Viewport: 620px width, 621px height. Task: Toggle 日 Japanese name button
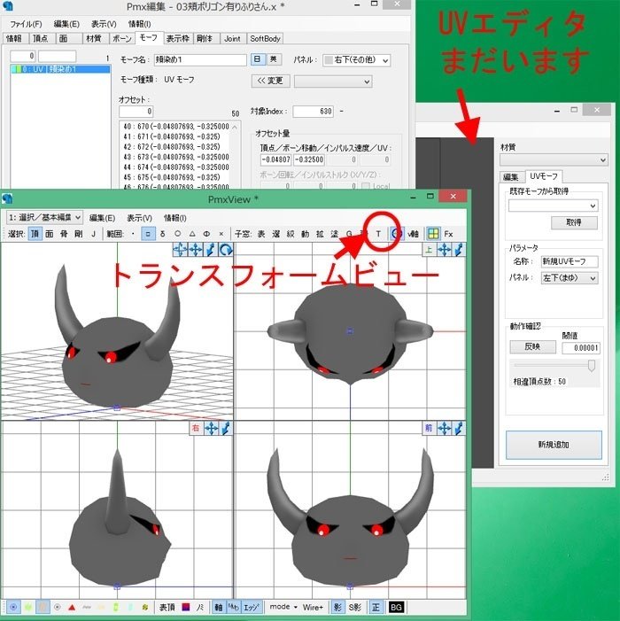[x=258, y=59]
